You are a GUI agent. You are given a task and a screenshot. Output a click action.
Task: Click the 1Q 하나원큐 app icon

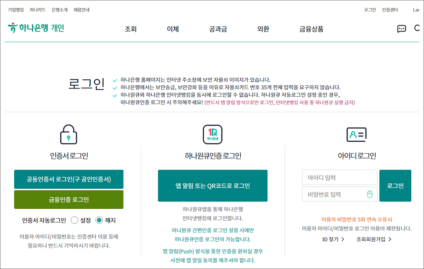212,134
